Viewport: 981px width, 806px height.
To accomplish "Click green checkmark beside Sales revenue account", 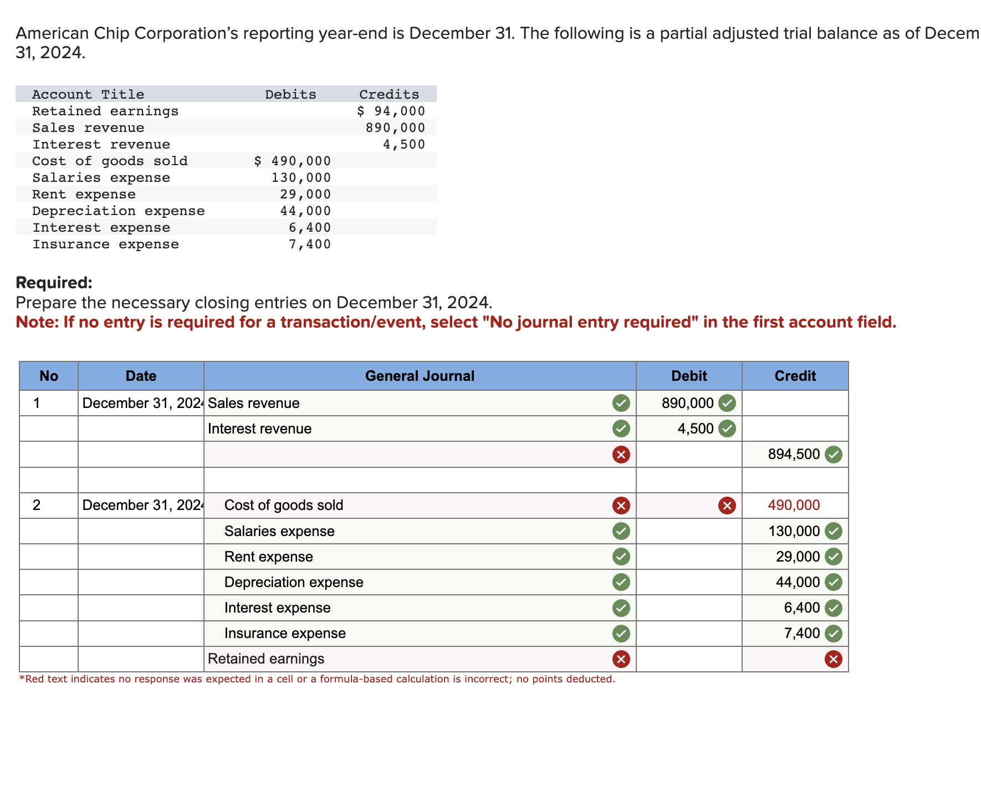I will 621,403.
